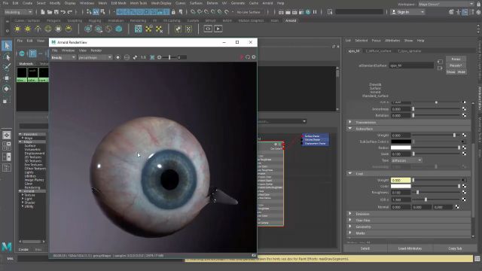Open the Script Editor icon at bottom right
482x271 pixels.
[x=477, y=259]
